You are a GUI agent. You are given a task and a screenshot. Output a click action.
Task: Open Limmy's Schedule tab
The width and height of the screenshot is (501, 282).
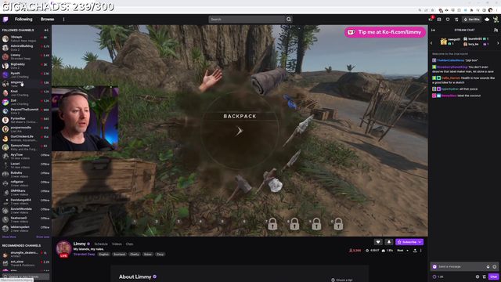tap(101, 244)
